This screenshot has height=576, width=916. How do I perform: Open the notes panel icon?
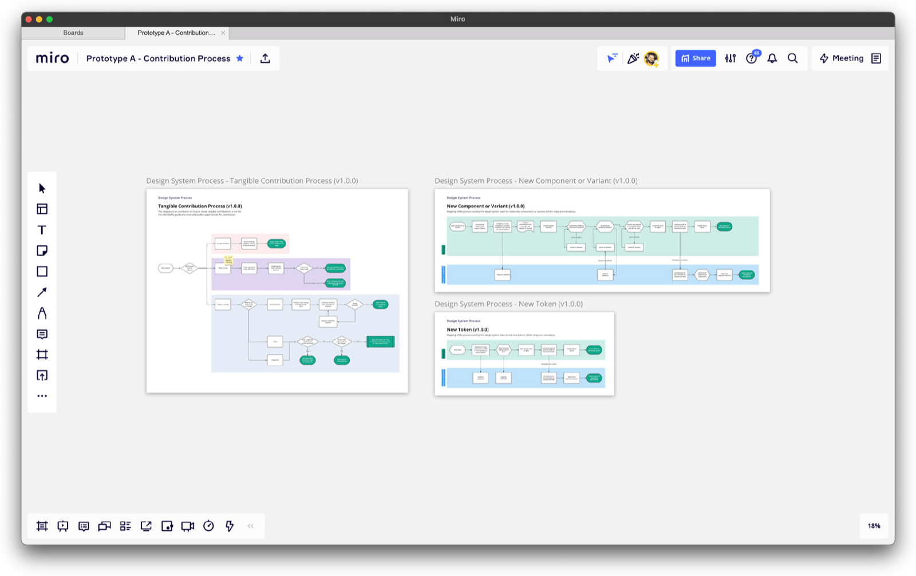(x=876, y=58)
